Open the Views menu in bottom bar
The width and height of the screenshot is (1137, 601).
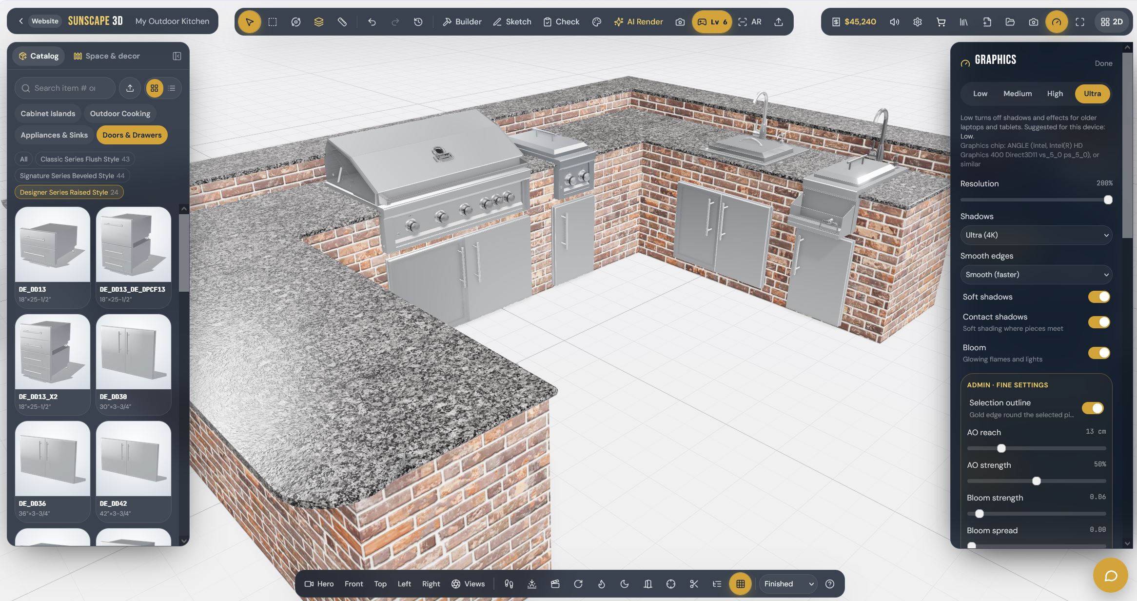(x=468, y=584)
